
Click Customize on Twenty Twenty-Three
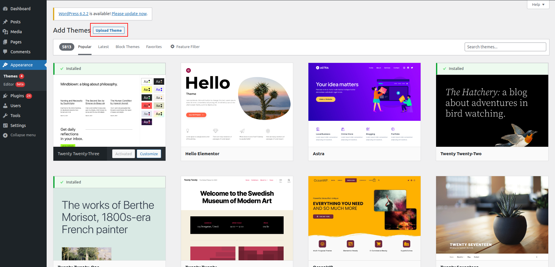(149, 153)
